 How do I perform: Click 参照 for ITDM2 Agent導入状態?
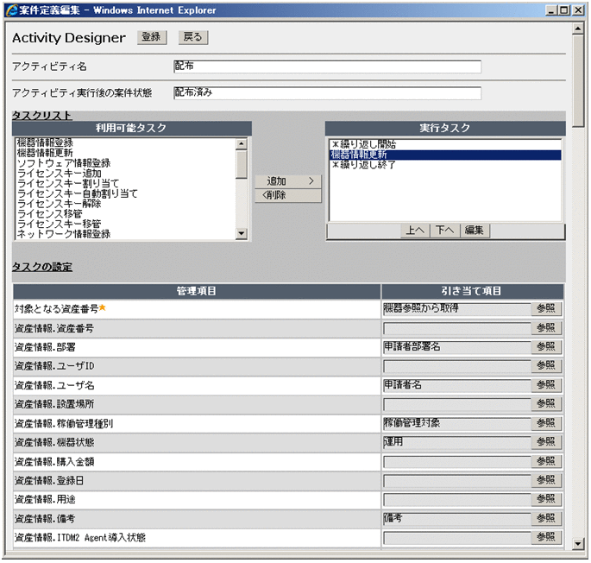(546, 537)
